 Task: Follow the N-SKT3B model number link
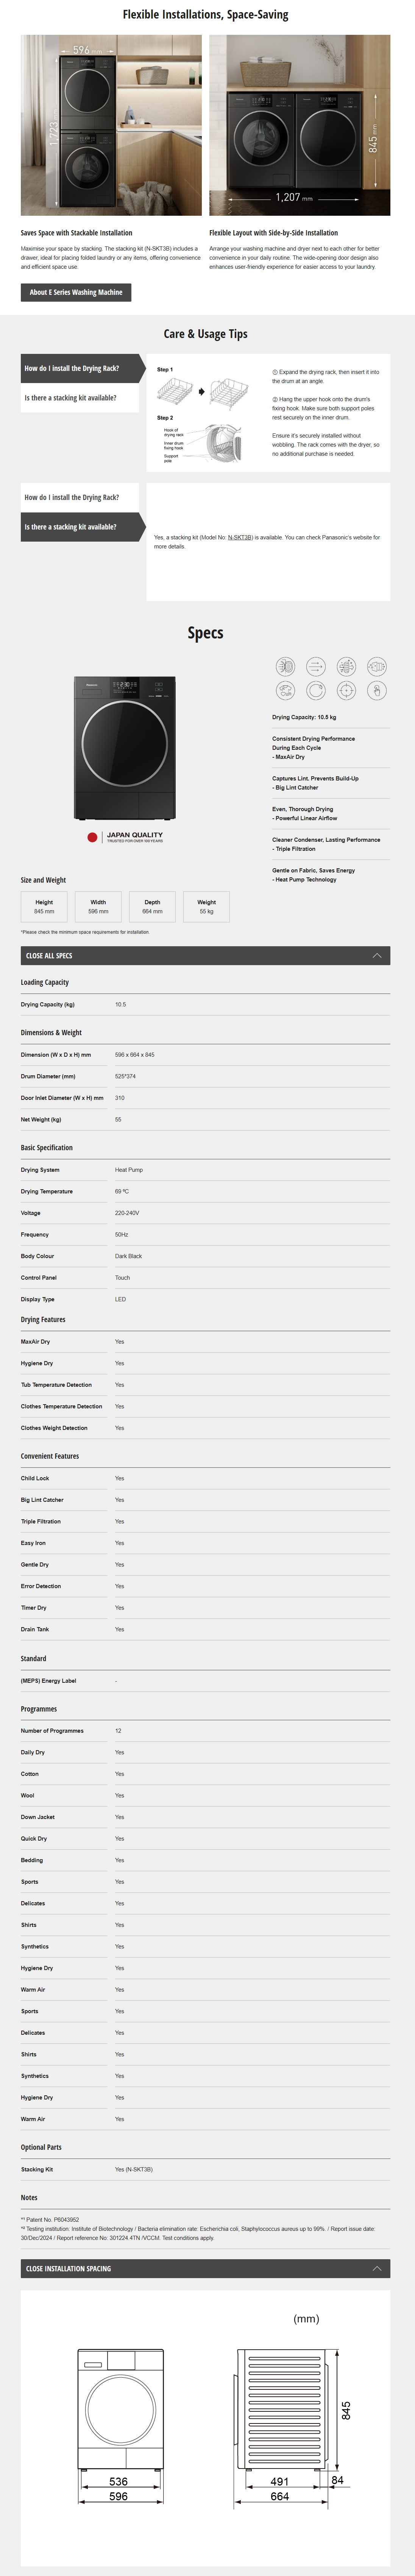tap(240, 537)
